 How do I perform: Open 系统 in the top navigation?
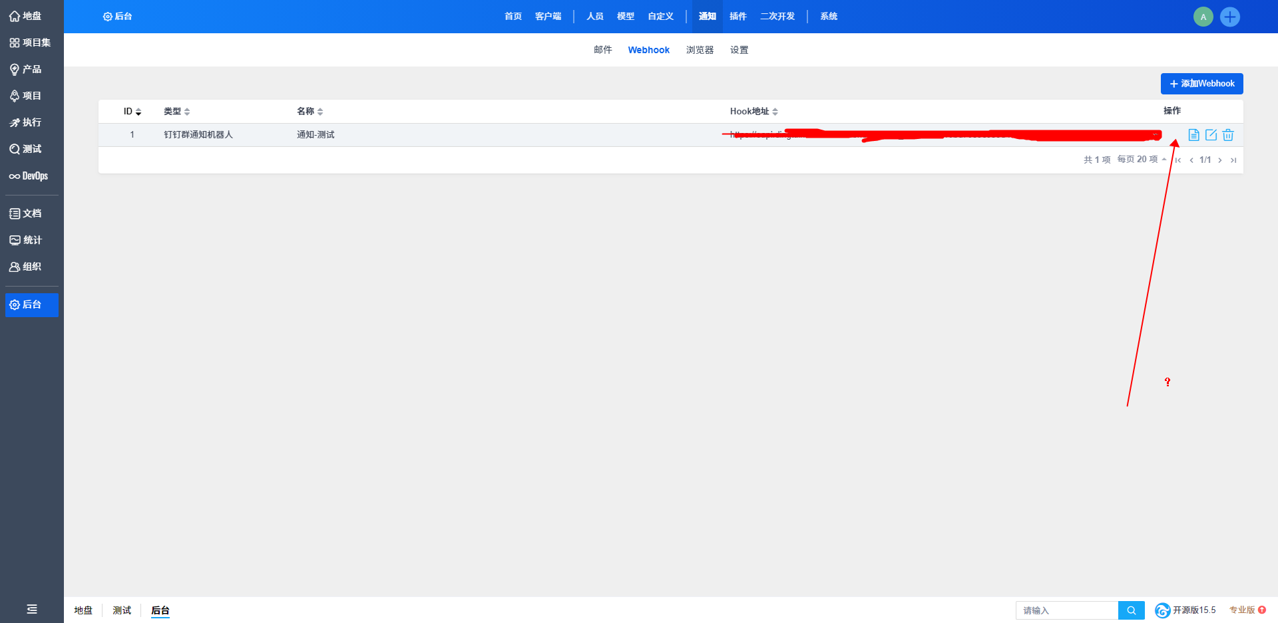coord(829,17)
